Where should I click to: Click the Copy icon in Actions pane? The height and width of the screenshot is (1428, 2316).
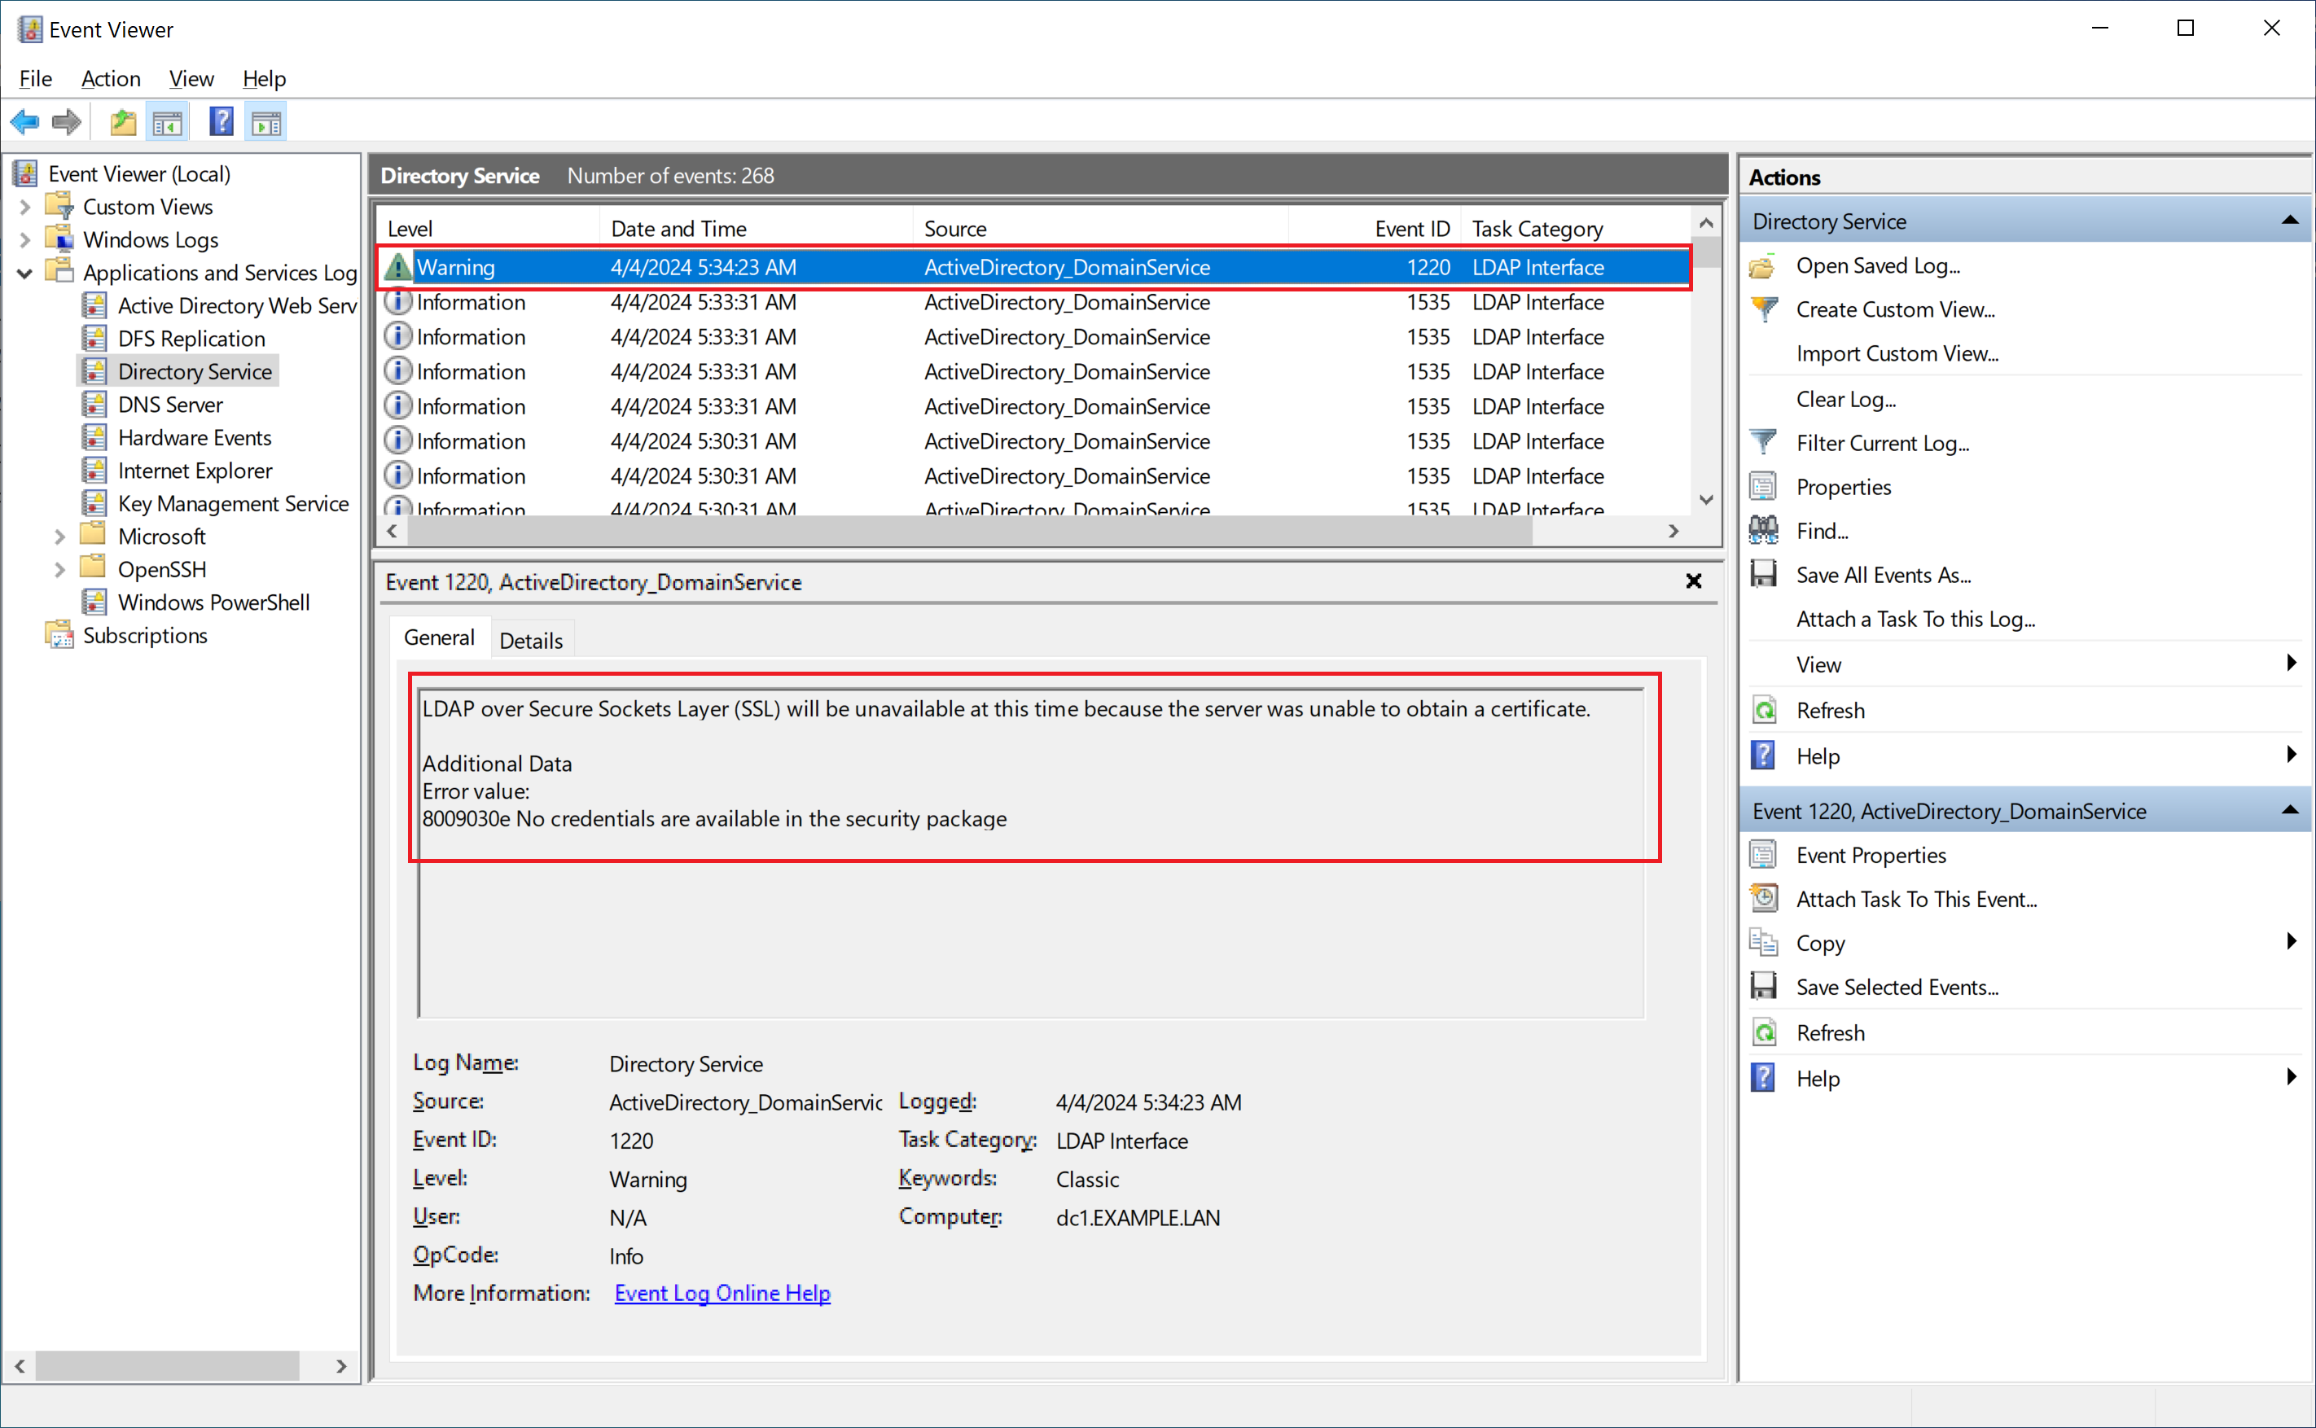(x=1762, y=944)
